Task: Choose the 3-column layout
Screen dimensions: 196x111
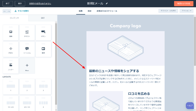Action: point(43,87)
